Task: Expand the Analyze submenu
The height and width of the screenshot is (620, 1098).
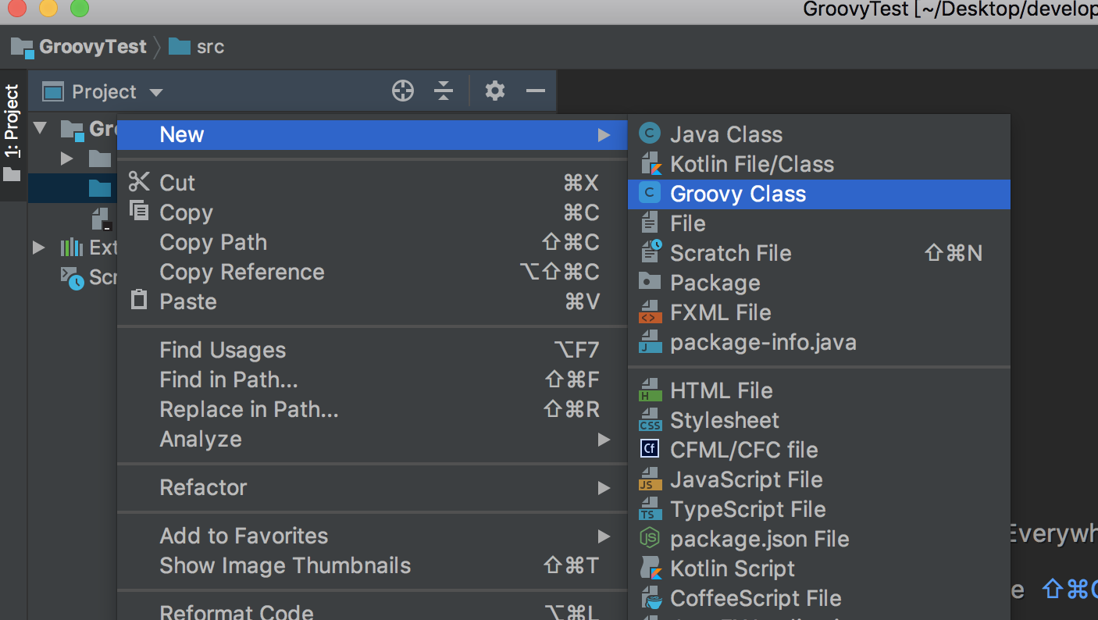Action: (372, 439)
